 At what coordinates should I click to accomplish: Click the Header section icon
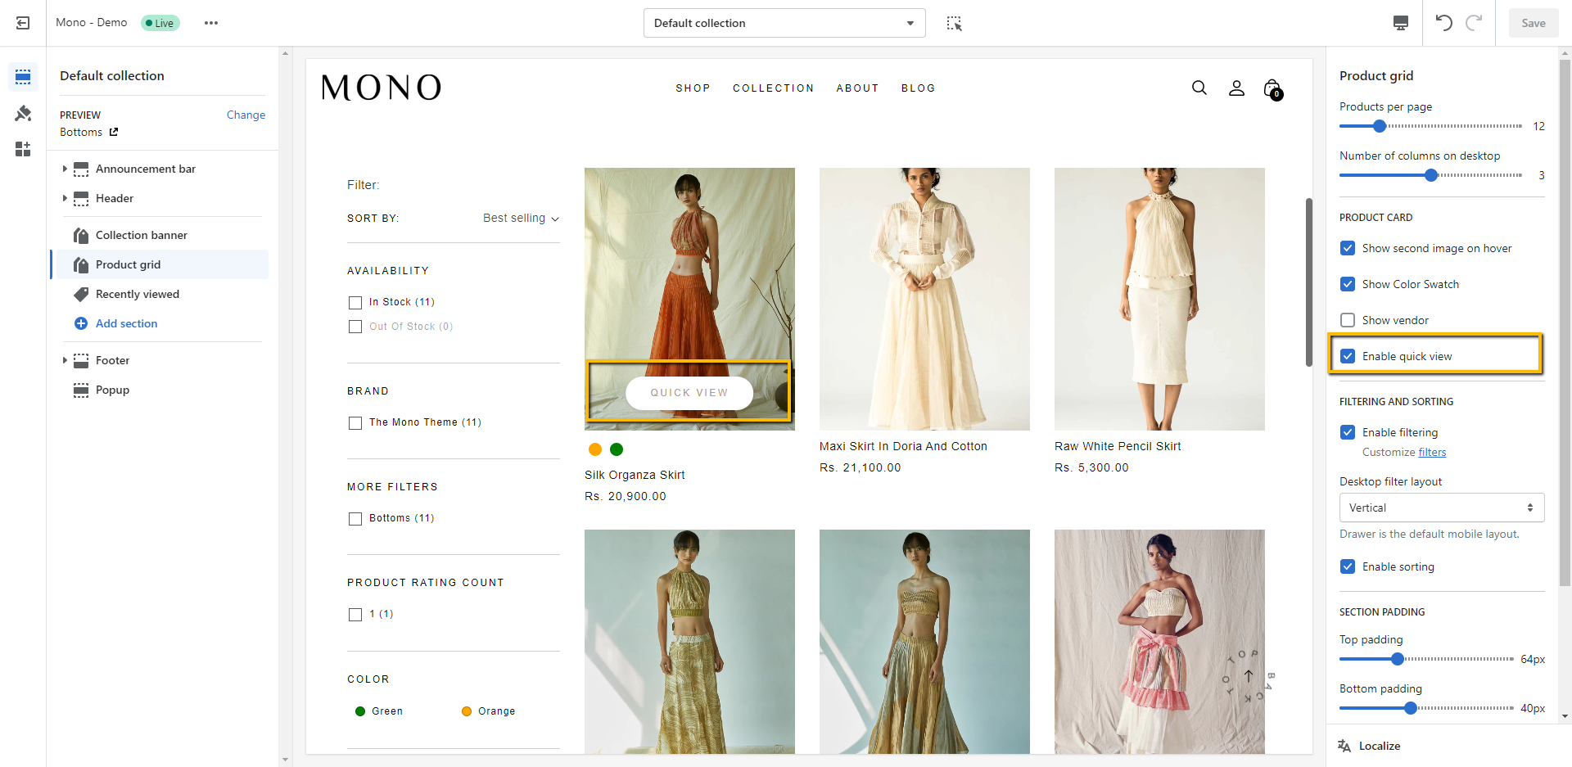point(81,199)
